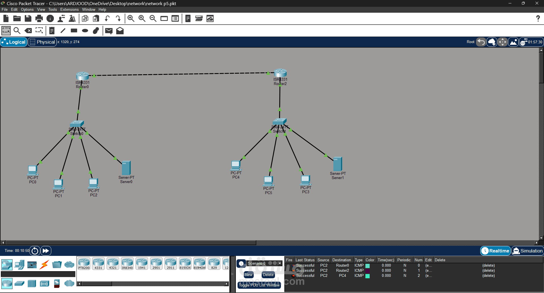544x293 pixels.
Task: Select the Switches subcategory icon
Action: [x=19, y=283]
